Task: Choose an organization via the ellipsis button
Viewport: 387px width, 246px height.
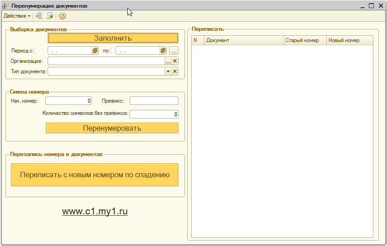Action: tap(168, 61)
